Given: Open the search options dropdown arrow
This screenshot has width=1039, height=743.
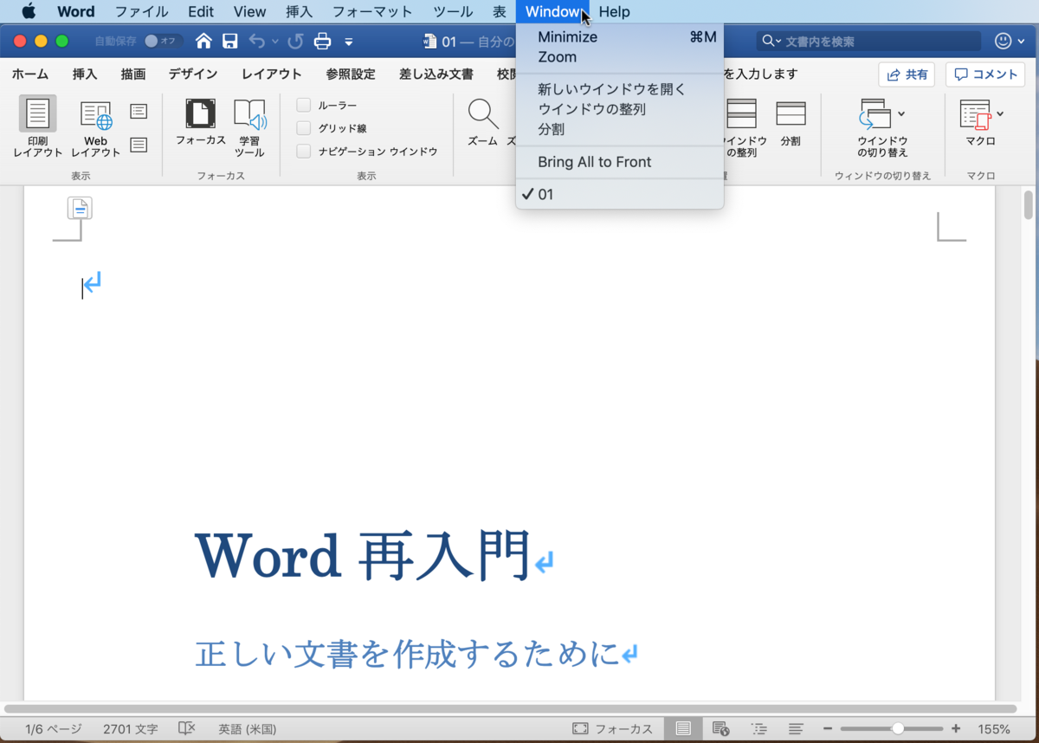Looking at the screenshot, I should point(778,42).
